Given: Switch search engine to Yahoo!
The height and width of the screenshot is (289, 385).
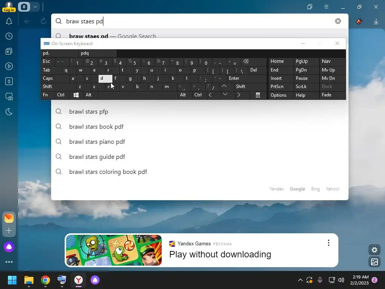Looking at the screenshot, I should [332, 189].
